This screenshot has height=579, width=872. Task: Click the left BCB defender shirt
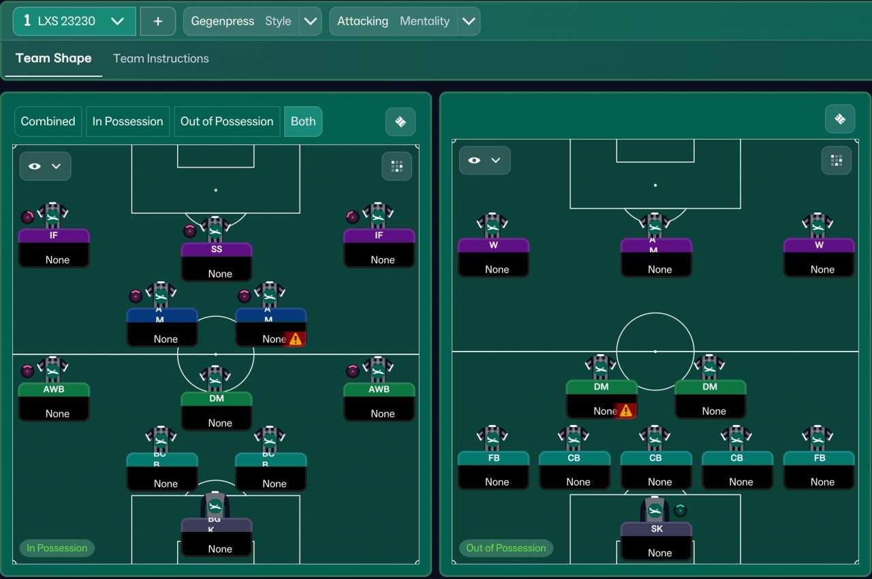pos(161,439)
